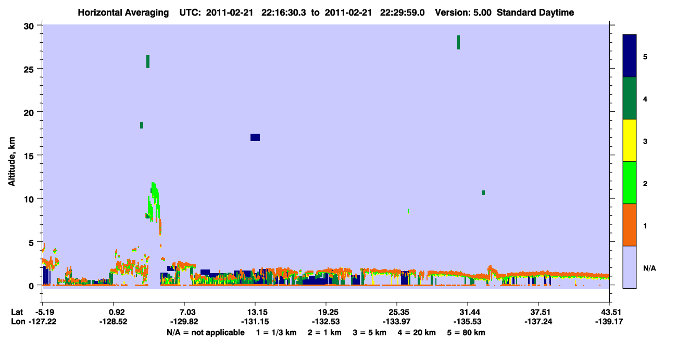Screen dimensions: 677x347
Task: Click the latitude value 0.92
Action: [114, 312]
